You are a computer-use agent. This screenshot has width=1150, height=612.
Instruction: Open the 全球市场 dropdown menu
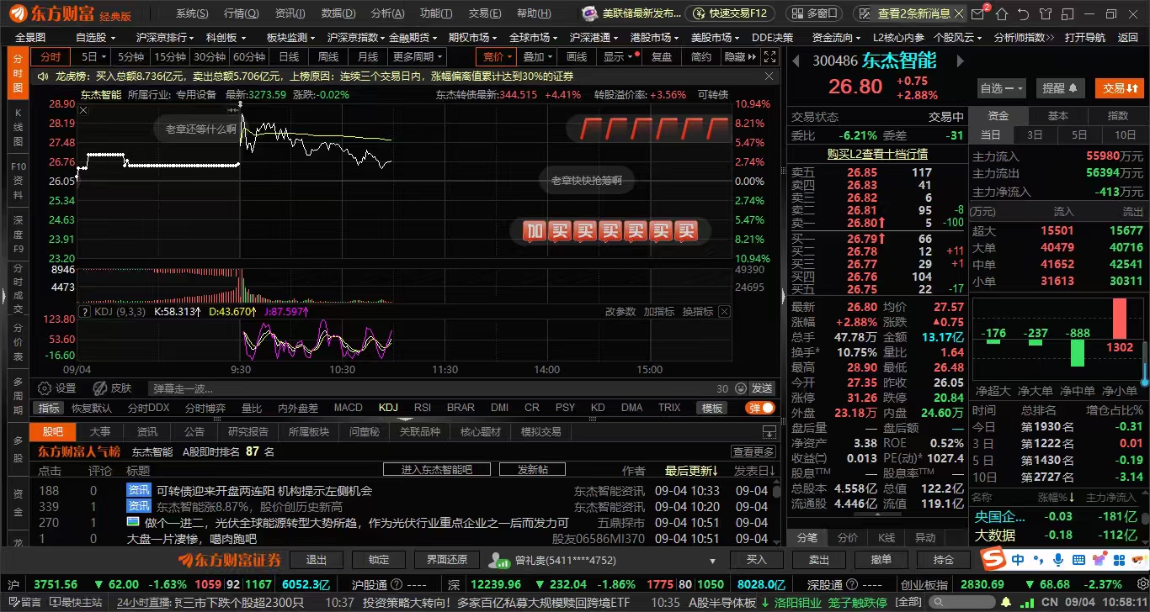pos(533,37)
